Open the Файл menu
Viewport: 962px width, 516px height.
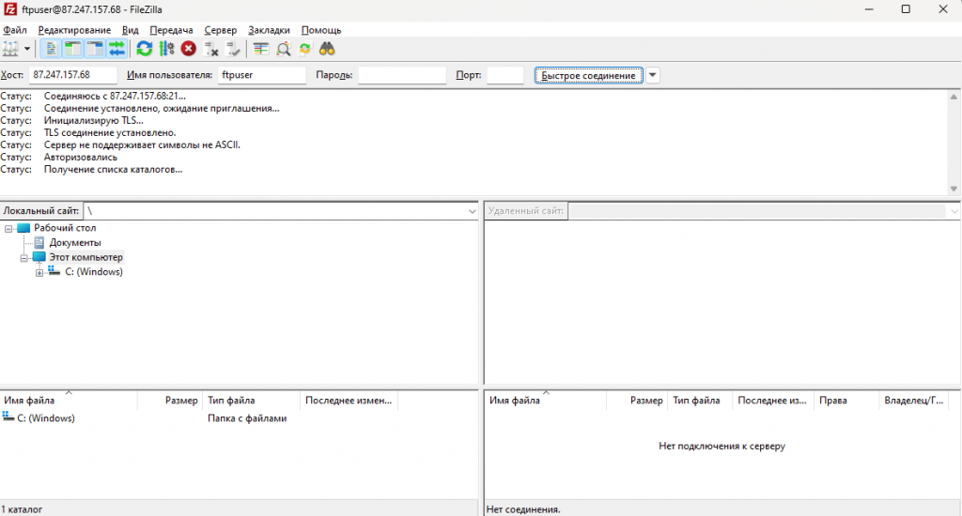[15, 30]
